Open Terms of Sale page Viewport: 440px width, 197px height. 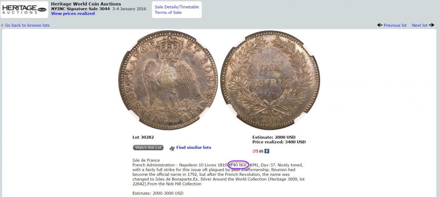168,12
